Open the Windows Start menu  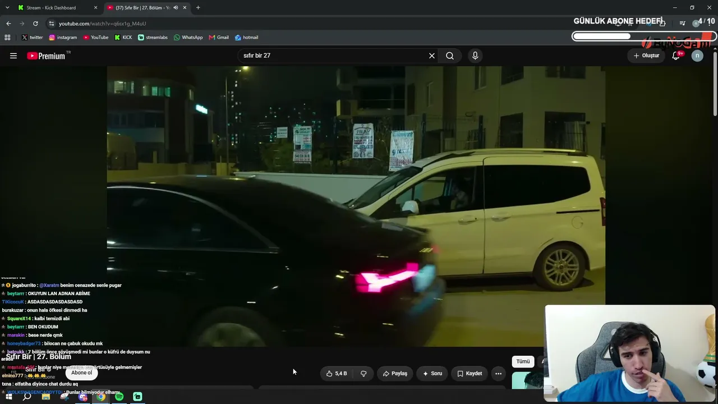pyautogui.click(x=8, y=397)
